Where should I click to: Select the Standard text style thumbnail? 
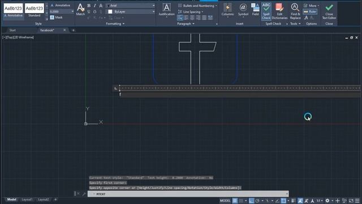[x=35, y=11]
